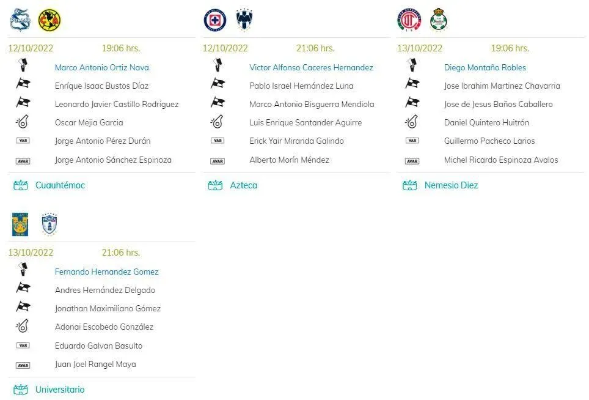The image size is (589, 400).
Task: Open referee Victor Alfonso Caceres Hernandez link
Action: click(312, 68)
